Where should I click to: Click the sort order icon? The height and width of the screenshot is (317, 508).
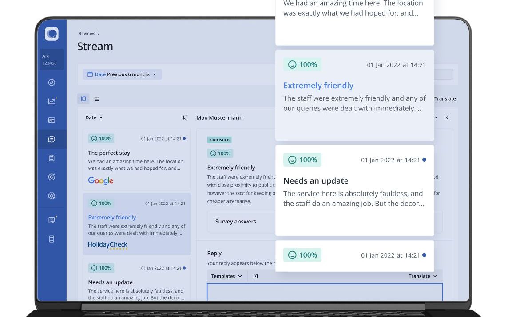pos(185,117)
